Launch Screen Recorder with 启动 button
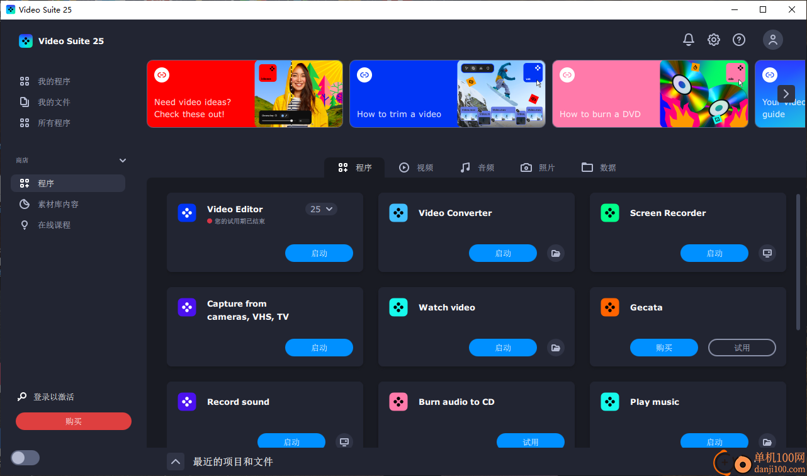The image size is (807, 476). click(714, 253)
